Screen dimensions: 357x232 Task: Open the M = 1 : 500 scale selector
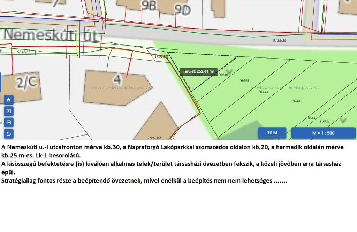click(x=323, y=133)
